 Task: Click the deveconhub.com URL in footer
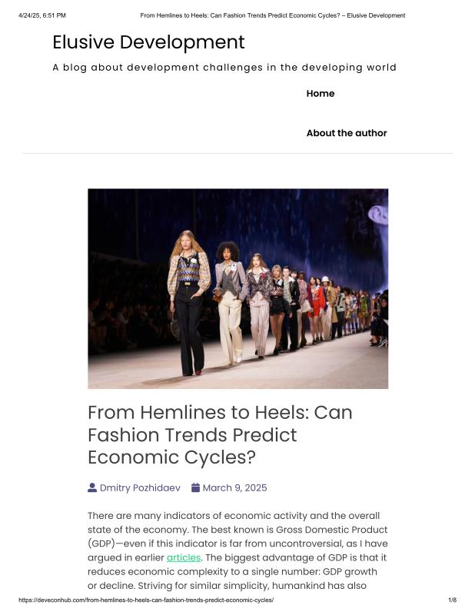tap(146, 600)
